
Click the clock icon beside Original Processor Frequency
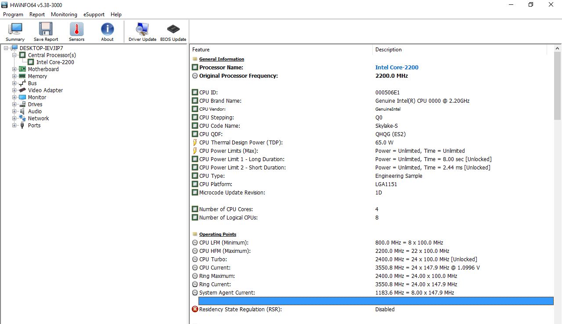tap(195, 76)
